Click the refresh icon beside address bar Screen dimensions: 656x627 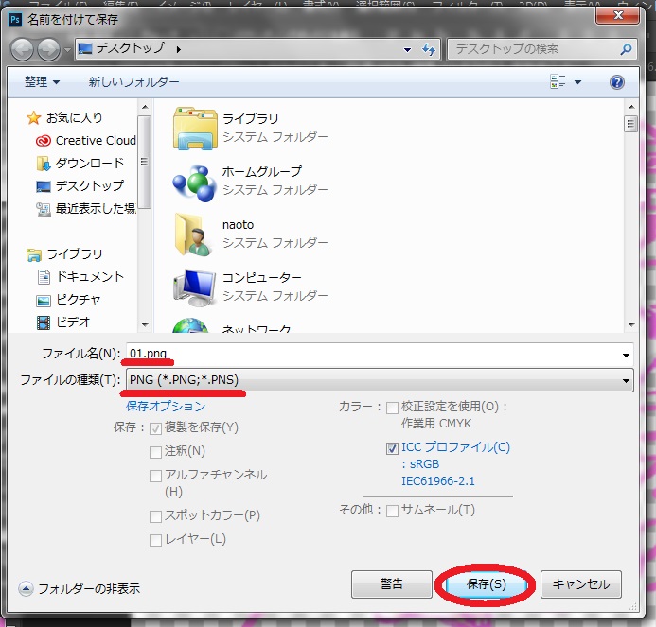click(x=429, y=50)
